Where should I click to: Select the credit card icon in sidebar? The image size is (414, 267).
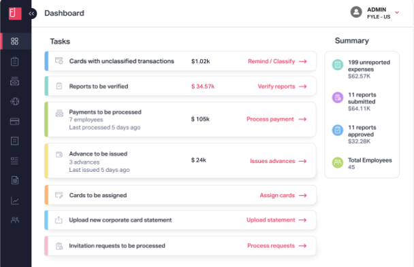pyautogui.click(x=14, y=122)
